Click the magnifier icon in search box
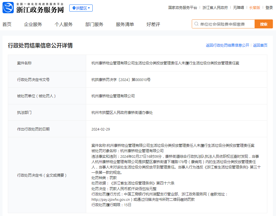Image resolution: width=276 pixels, height=216 pixels. (196, 24)
